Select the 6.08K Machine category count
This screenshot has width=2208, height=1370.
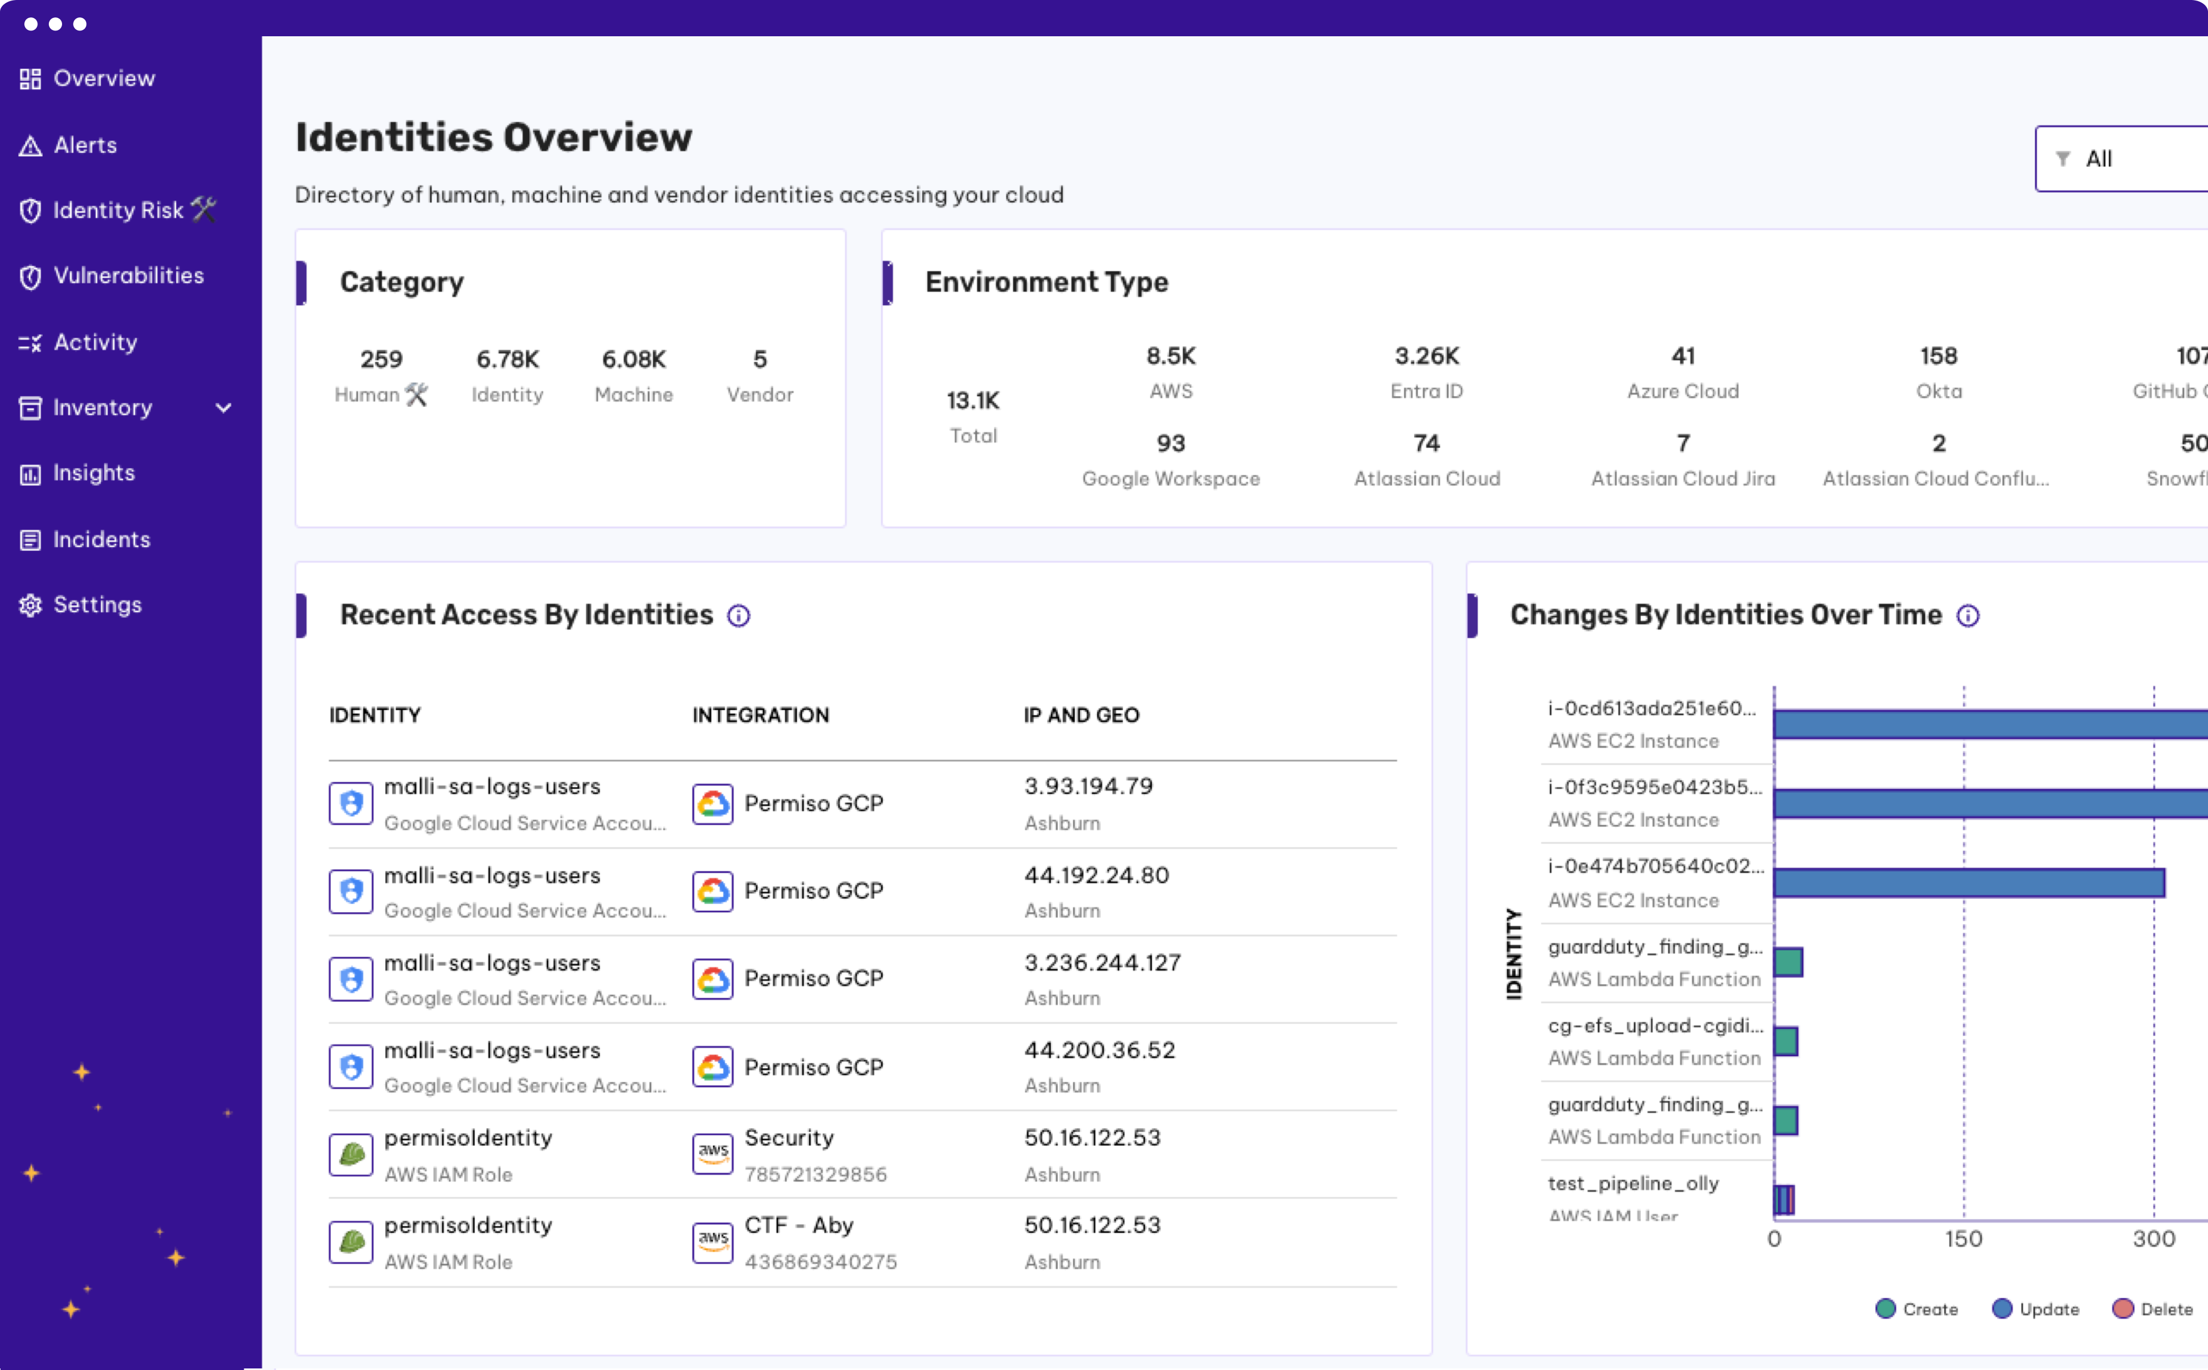(x=633, y=360)
